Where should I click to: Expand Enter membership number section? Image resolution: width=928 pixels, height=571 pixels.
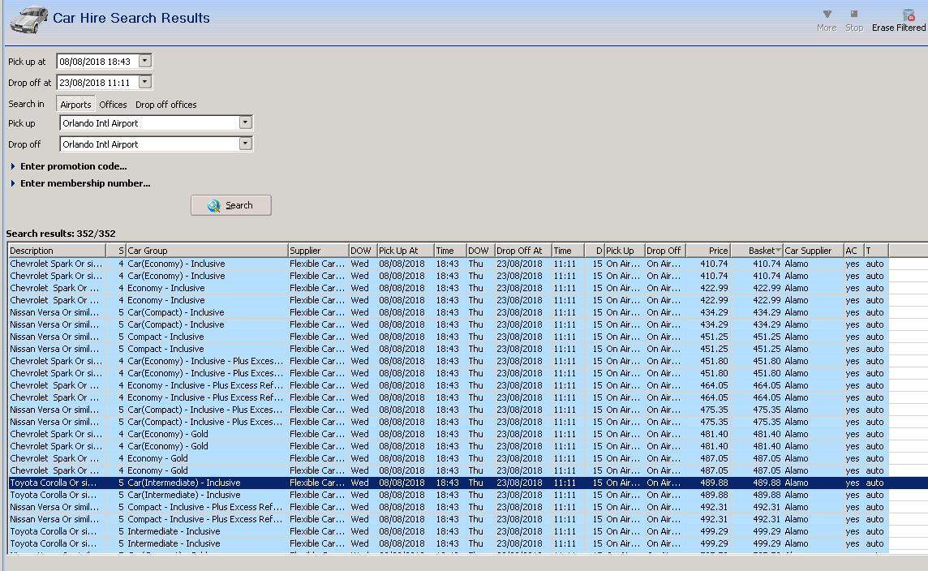point(79,183)
